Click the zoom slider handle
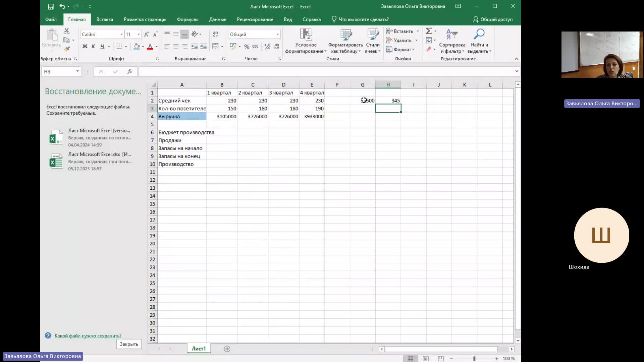644x362 pixels. (x=474, y=359)
